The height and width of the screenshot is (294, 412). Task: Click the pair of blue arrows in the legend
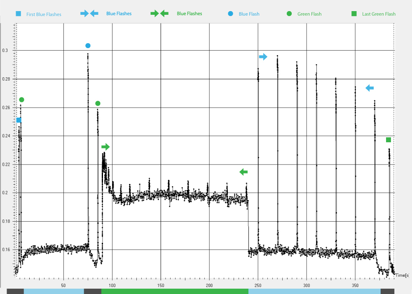tap(89, 14)
